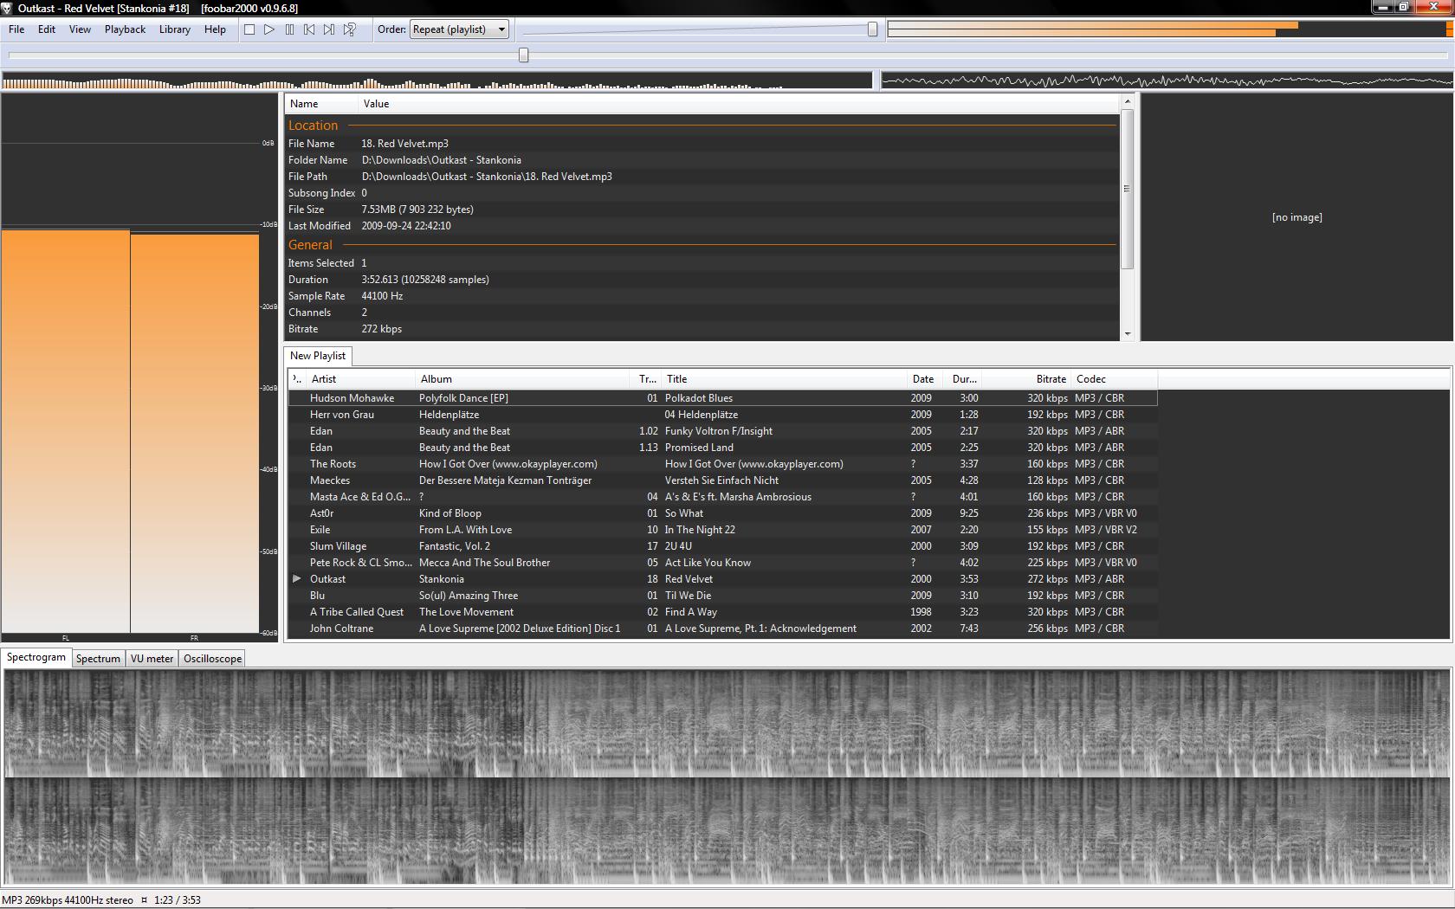This screenshot has width=1455, height=909.
Task: Click the now-playing arrow beside Outkast
Action: pyautogui.click(x=296, y=578)
